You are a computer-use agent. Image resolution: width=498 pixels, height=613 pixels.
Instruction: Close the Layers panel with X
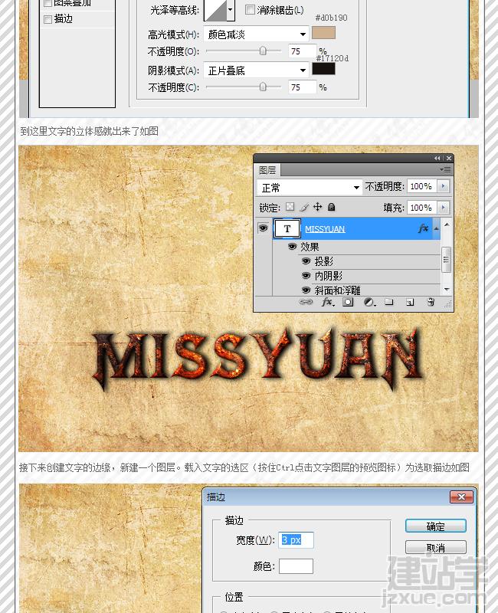click(x=449, y=159)
